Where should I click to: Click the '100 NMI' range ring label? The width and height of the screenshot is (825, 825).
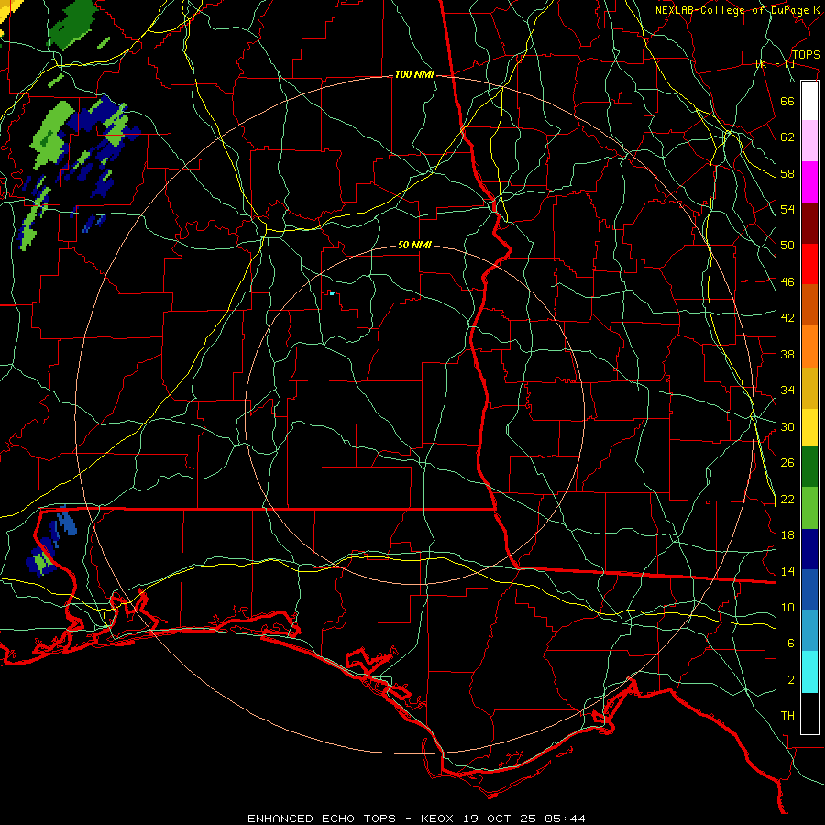[x=414, y=75]
